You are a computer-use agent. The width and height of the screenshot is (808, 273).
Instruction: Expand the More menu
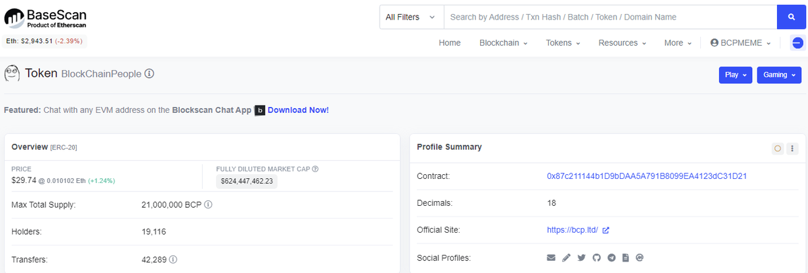pos(678,43)
